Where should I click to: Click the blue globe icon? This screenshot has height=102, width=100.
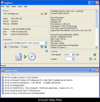point(47,51)
